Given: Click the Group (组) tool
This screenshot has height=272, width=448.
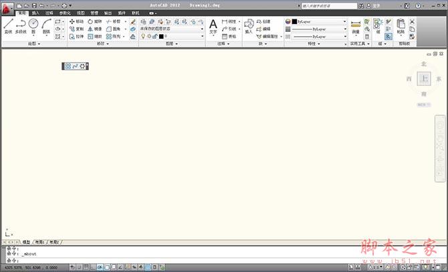Looking at the screenshot, I should point(378,26).
